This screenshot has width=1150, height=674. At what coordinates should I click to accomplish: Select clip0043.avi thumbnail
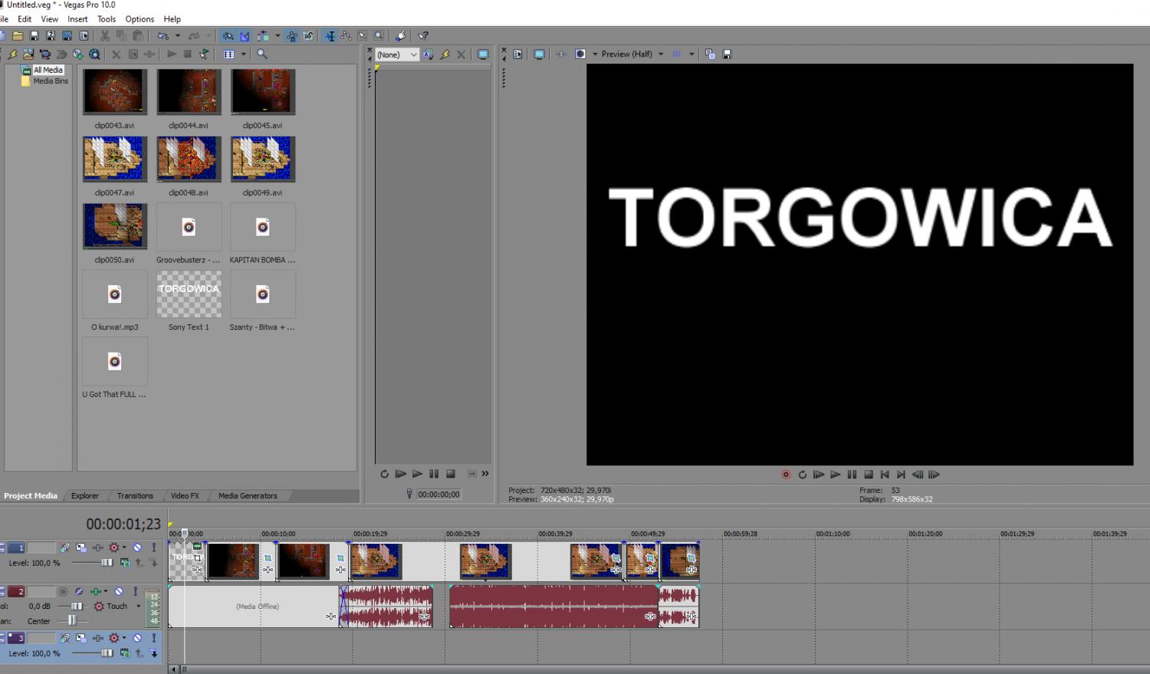point(114,93)
